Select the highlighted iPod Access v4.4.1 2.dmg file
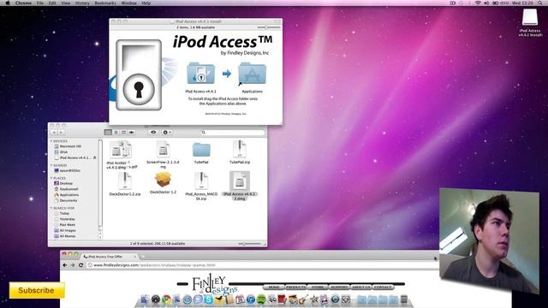Image resolution: width=548 pixels, height=308 pixels. coord(240,181)
